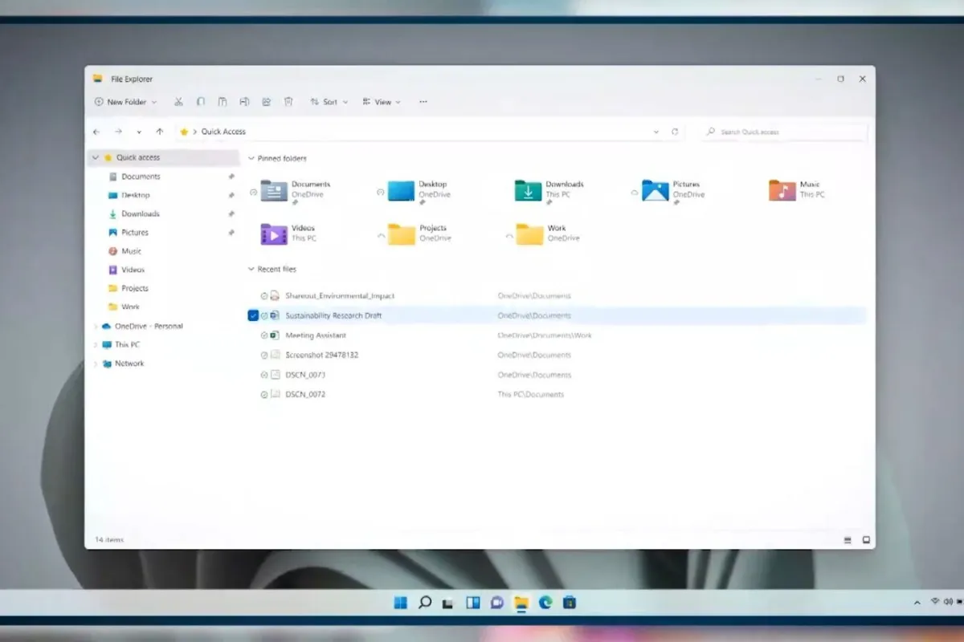Navigate back using the back arrow
This screenshot has width=964, height=642.
click(x=96, y=132)
